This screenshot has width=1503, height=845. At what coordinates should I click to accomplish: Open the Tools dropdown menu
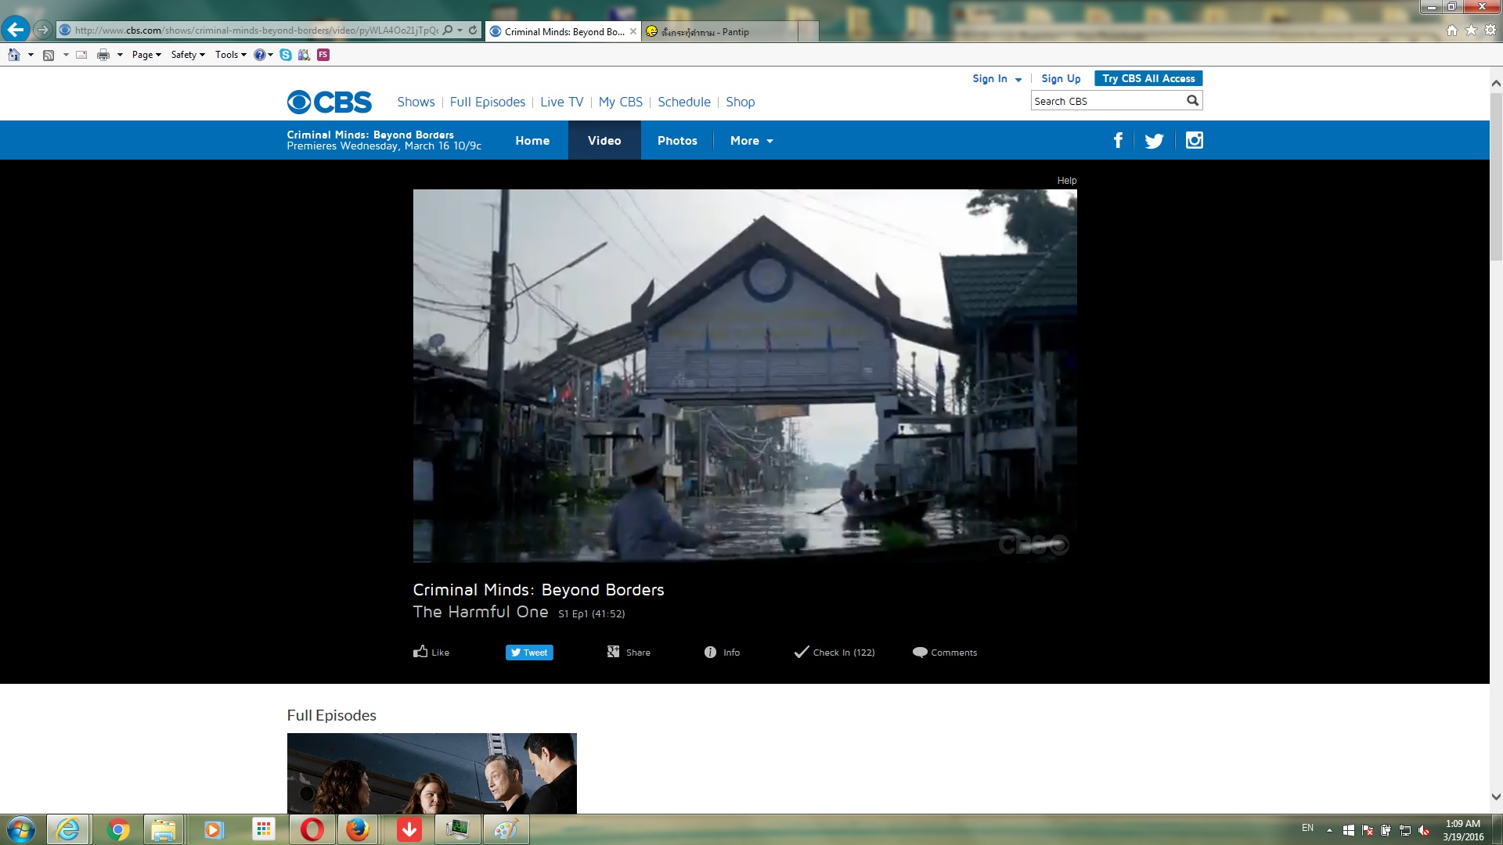tap(230, 55)
